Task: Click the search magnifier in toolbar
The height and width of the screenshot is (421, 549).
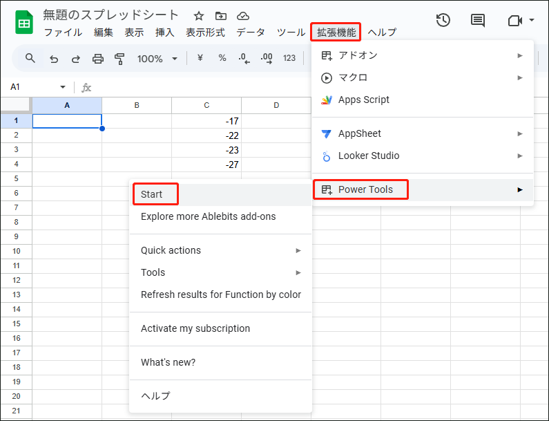Action: point(30,58)
